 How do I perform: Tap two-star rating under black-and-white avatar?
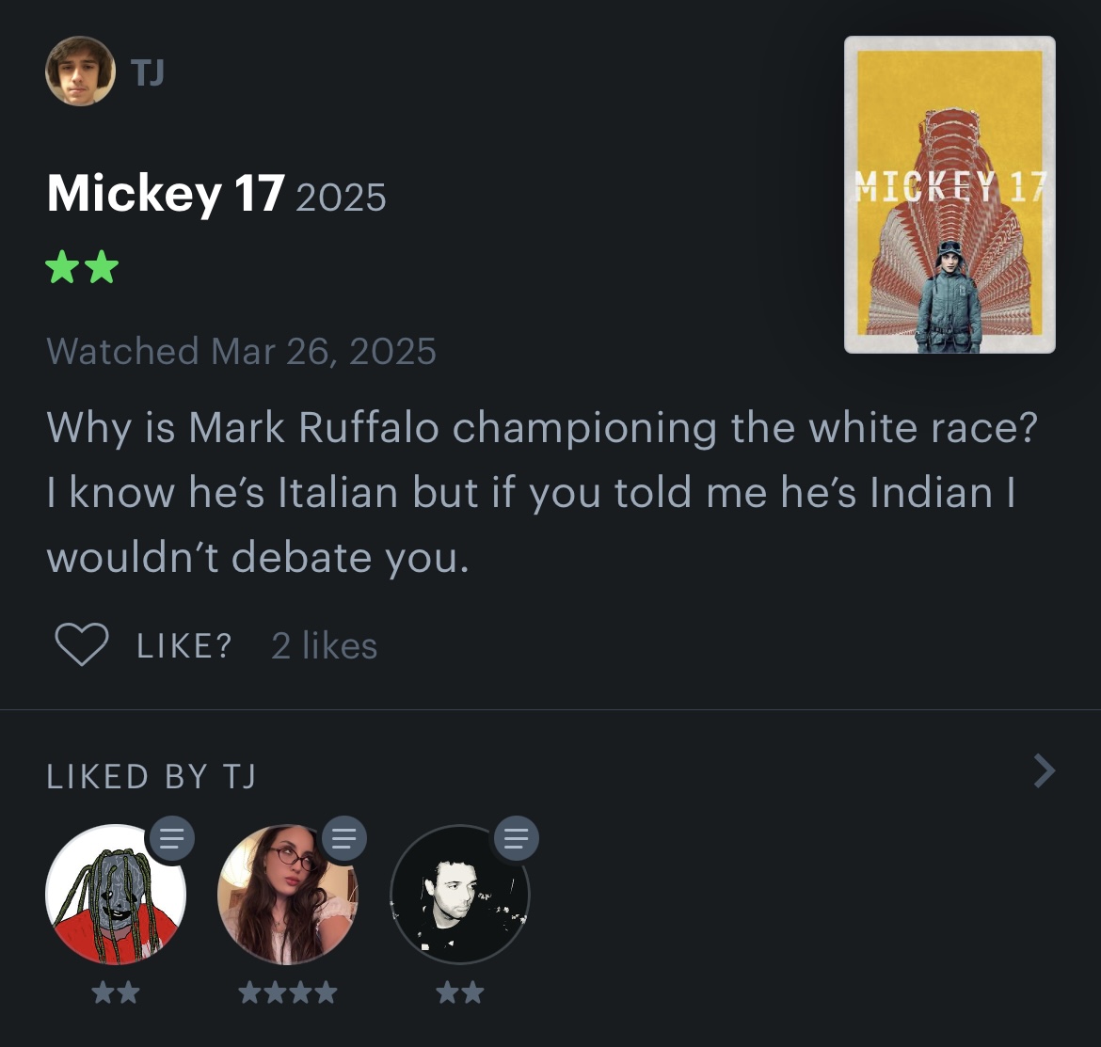[x=460, y=993]
